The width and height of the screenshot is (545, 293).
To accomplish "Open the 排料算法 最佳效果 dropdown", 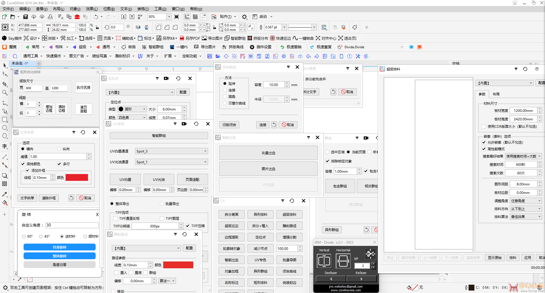I will point(526,217).
